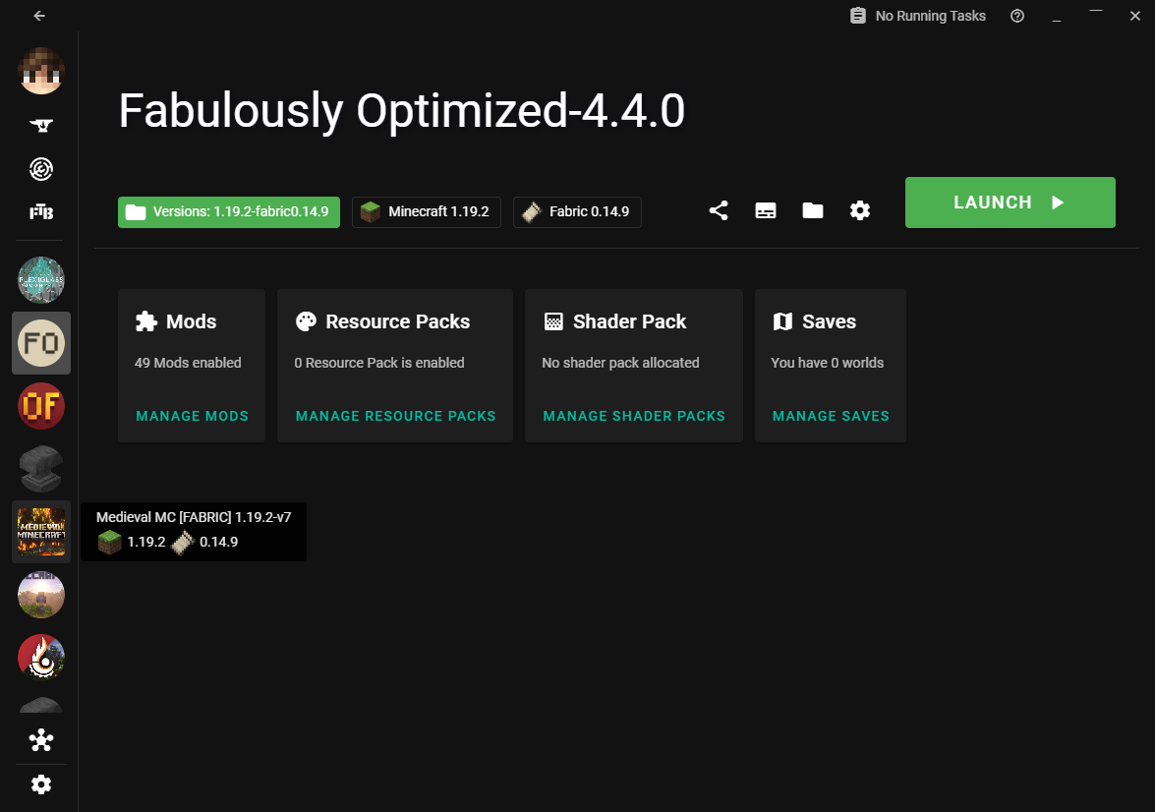Select the OF instance icon
Viewport: 1155px width, 812px height.
click(x=41, y=406)
